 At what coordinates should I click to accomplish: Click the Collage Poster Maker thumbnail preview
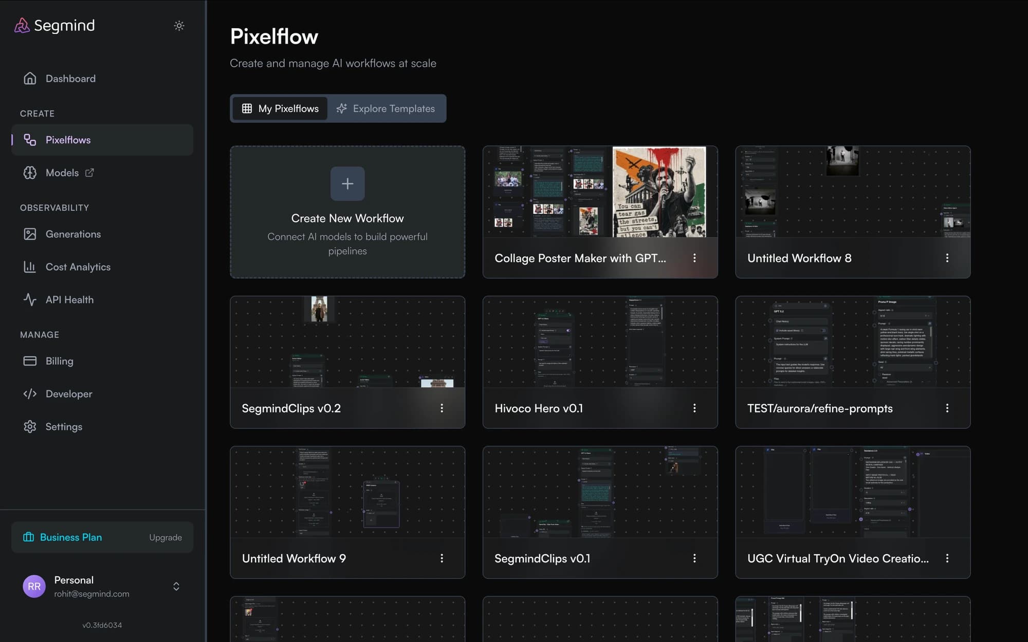(x=600, y=192)
